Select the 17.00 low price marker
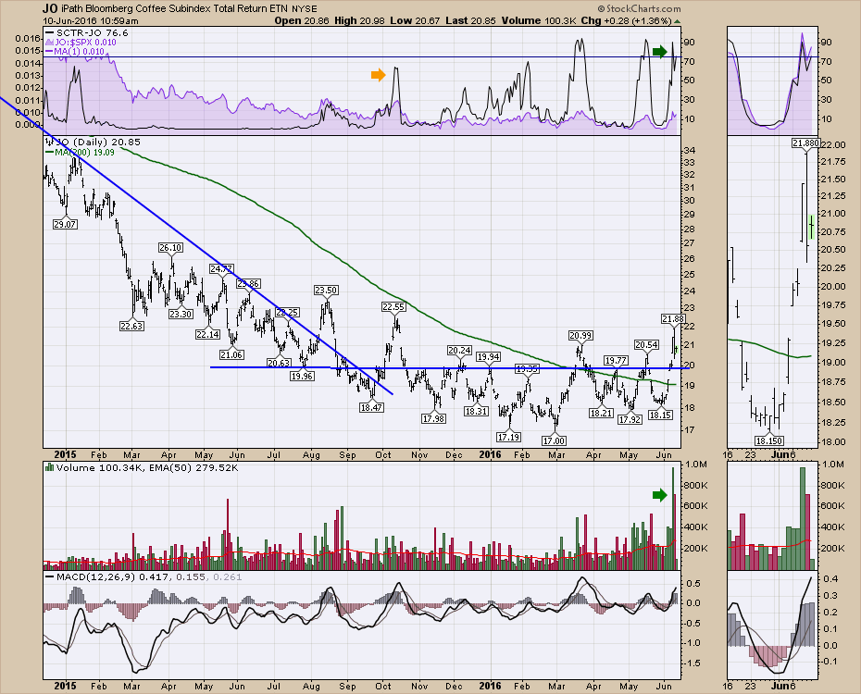The height and width of the screenshot is (694, 861). tap(555, 442)
